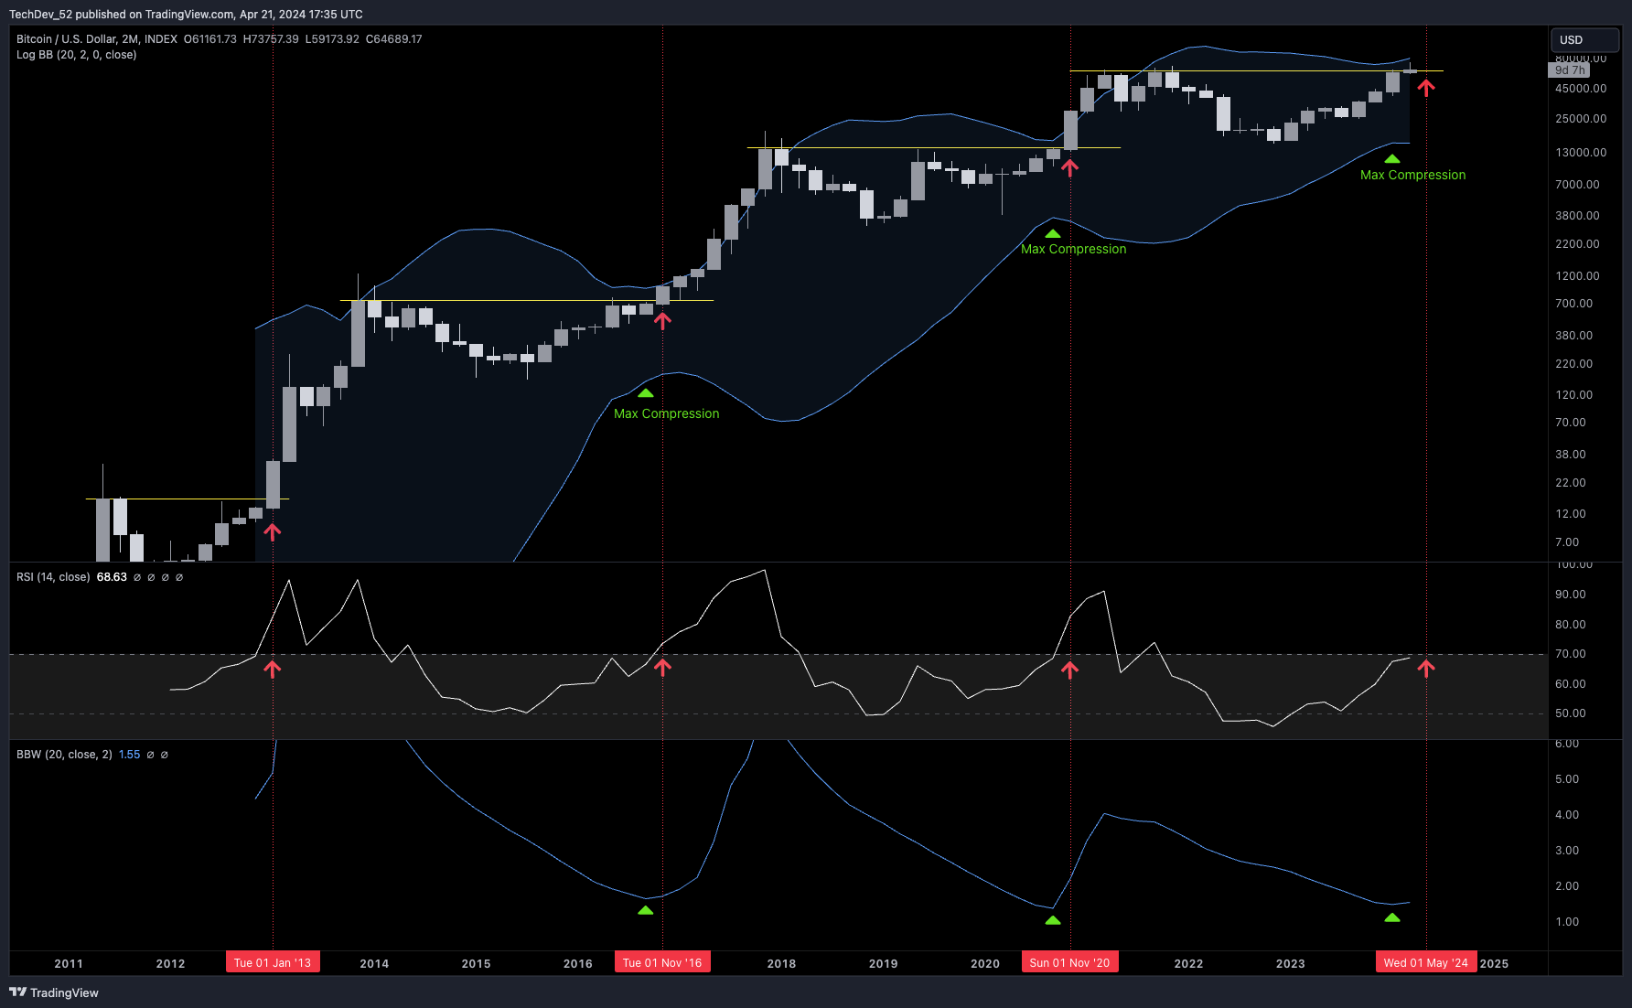Click the 2024 'Max Compression' text label
The image size is (1632, 1008).
[1412, 175]
